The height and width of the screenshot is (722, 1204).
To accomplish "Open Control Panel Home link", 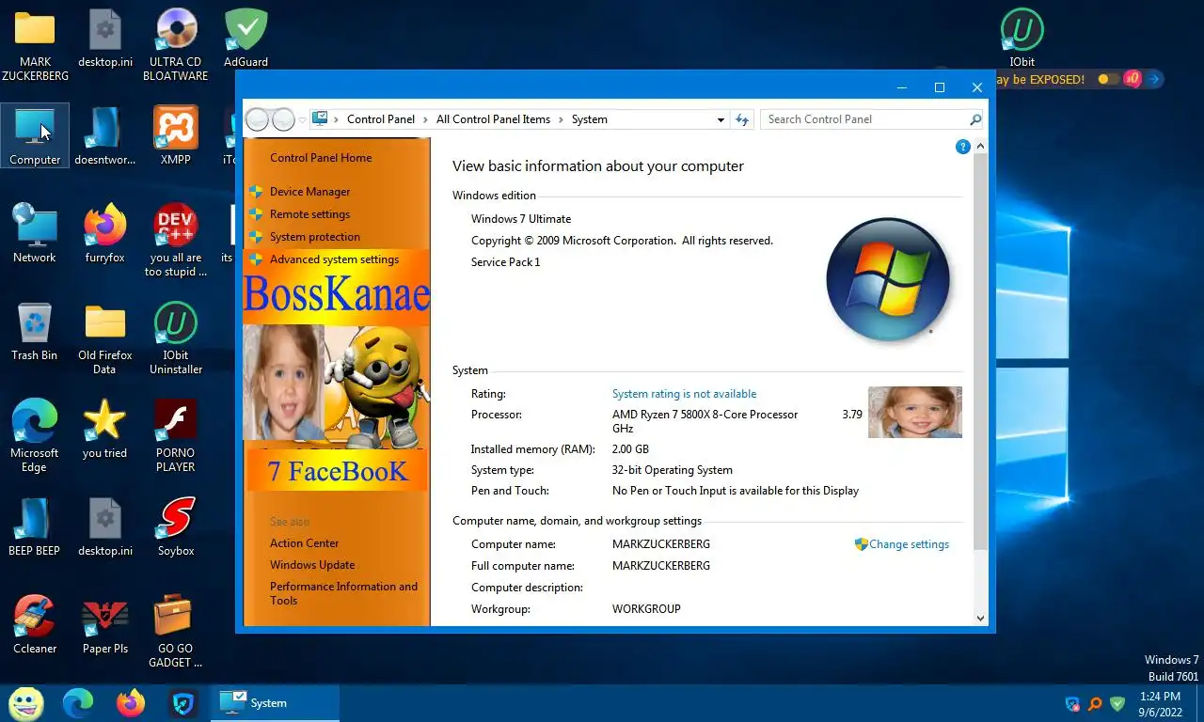I will [x=321, y=158].
